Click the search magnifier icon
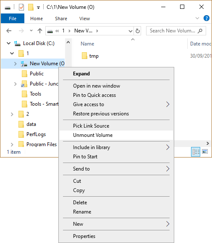 point(200,31)
